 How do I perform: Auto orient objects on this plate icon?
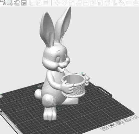tap(127, 120)
